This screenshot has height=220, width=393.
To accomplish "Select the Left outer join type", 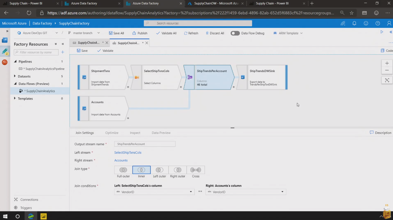I will 159,170.
